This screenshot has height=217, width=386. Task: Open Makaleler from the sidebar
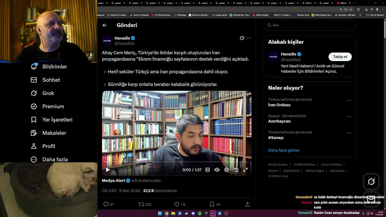point(48,133)
